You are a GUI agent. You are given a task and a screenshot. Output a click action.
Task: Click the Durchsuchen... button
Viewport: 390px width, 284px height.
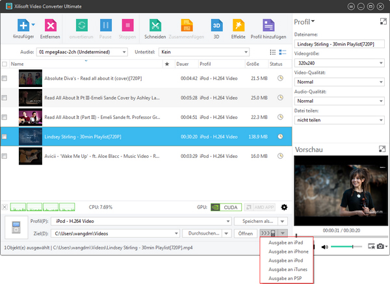pos(203,233)
